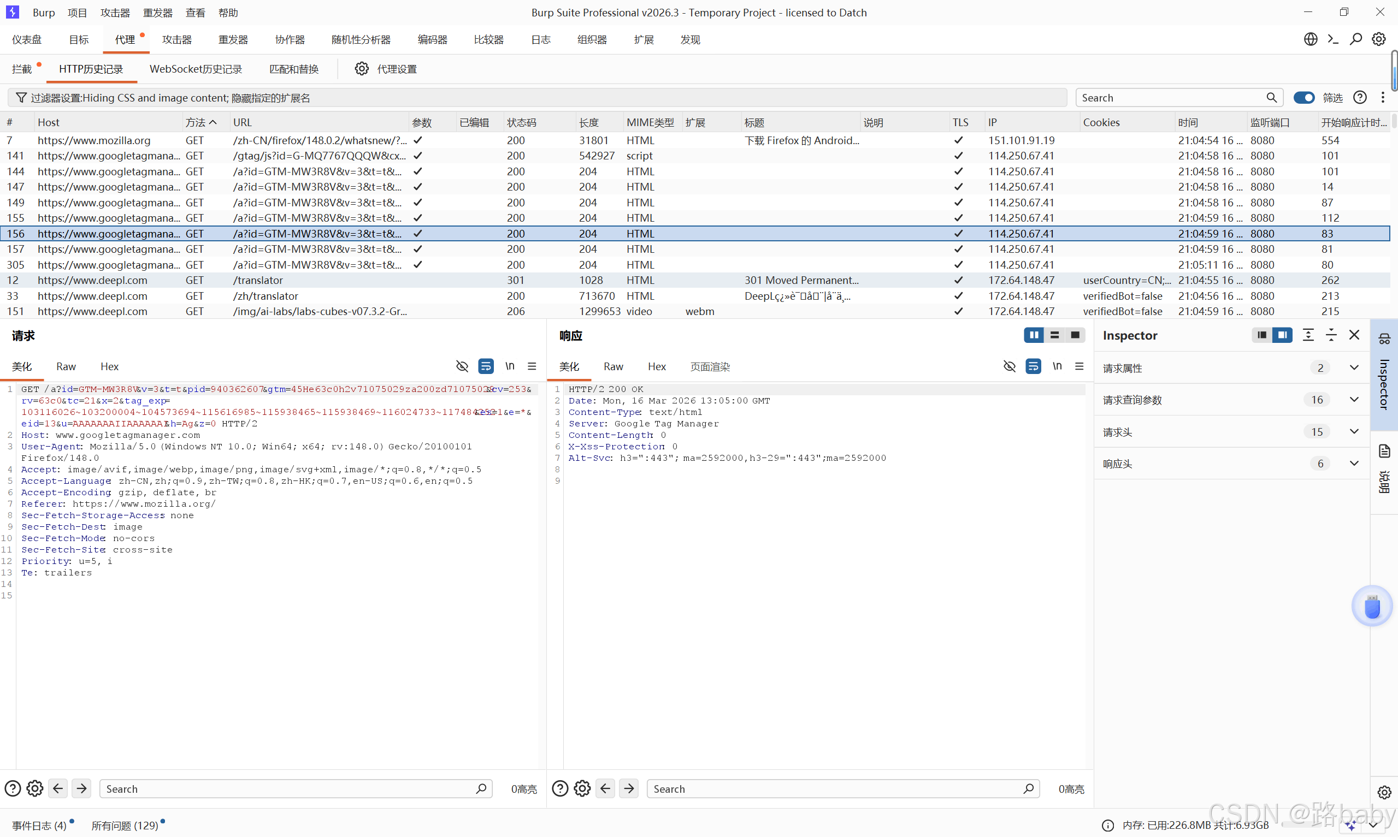Close the Inspector panel
1398x837 pixels.
point(1354,335)
